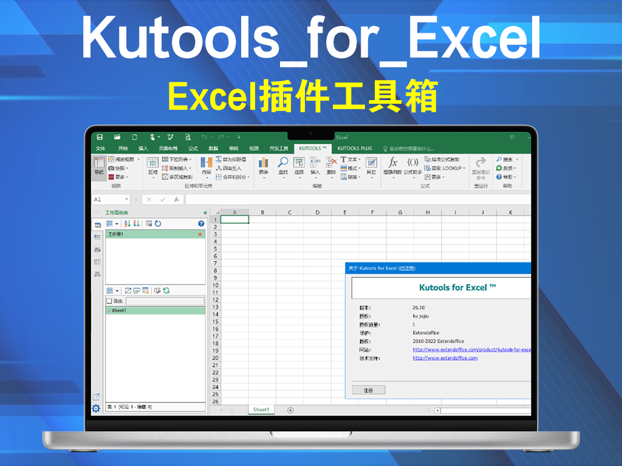Viewport: 622px width, 466px height.
Task: Open the 搜索 search dropdown in ribbon
Action: 507,160
